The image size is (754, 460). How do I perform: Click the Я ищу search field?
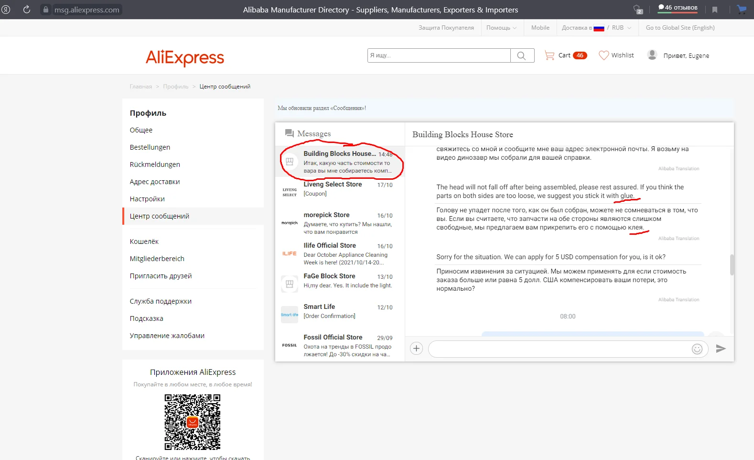(439, 55)
